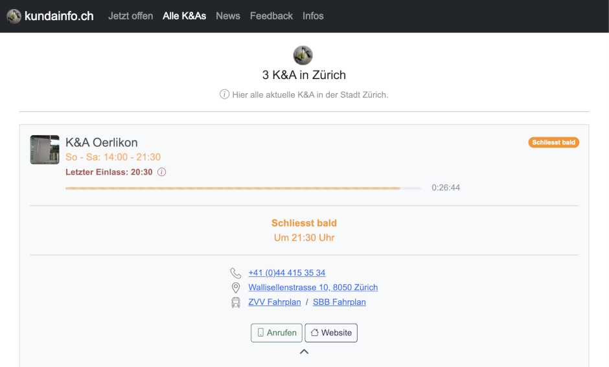Open the SBB Fahrplan link
The height and width of the screenshot is (367, 609).
(339, 302)
